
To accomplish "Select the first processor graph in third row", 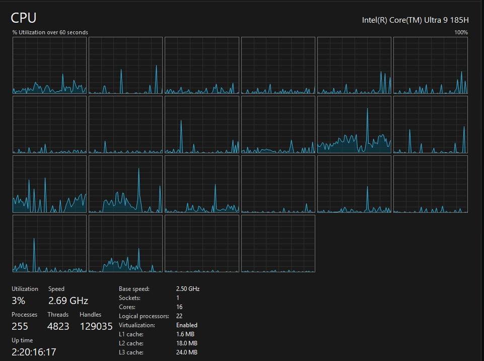I will 49,184.
